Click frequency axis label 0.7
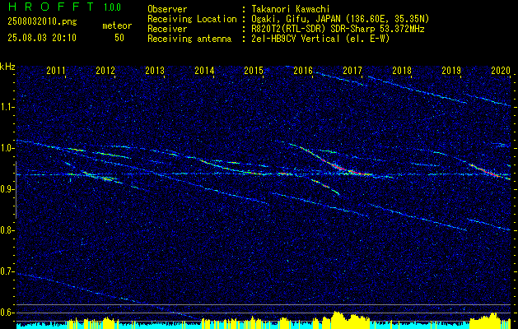The height and width of the screenshot is (329, 518). click(7, 271)
